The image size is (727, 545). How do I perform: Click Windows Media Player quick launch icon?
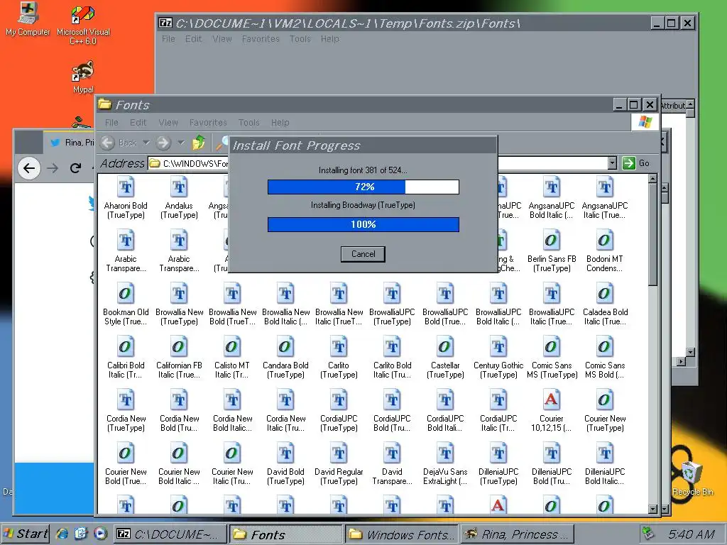100,534
